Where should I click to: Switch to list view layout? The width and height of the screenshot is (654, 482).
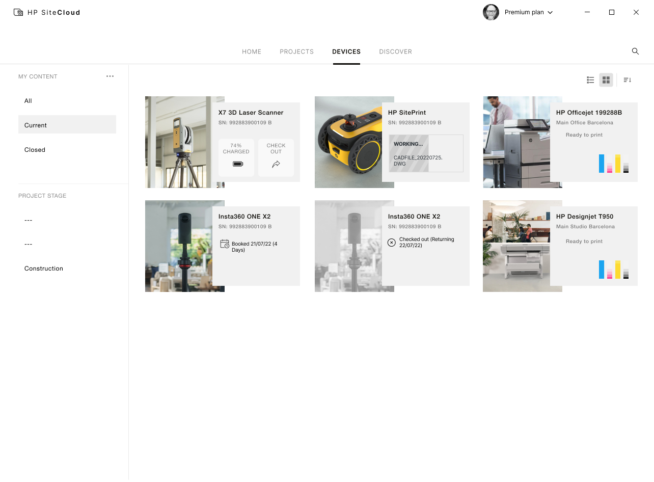point(590,80)
